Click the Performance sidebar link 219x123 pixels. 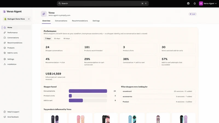(x=12, y=33)
